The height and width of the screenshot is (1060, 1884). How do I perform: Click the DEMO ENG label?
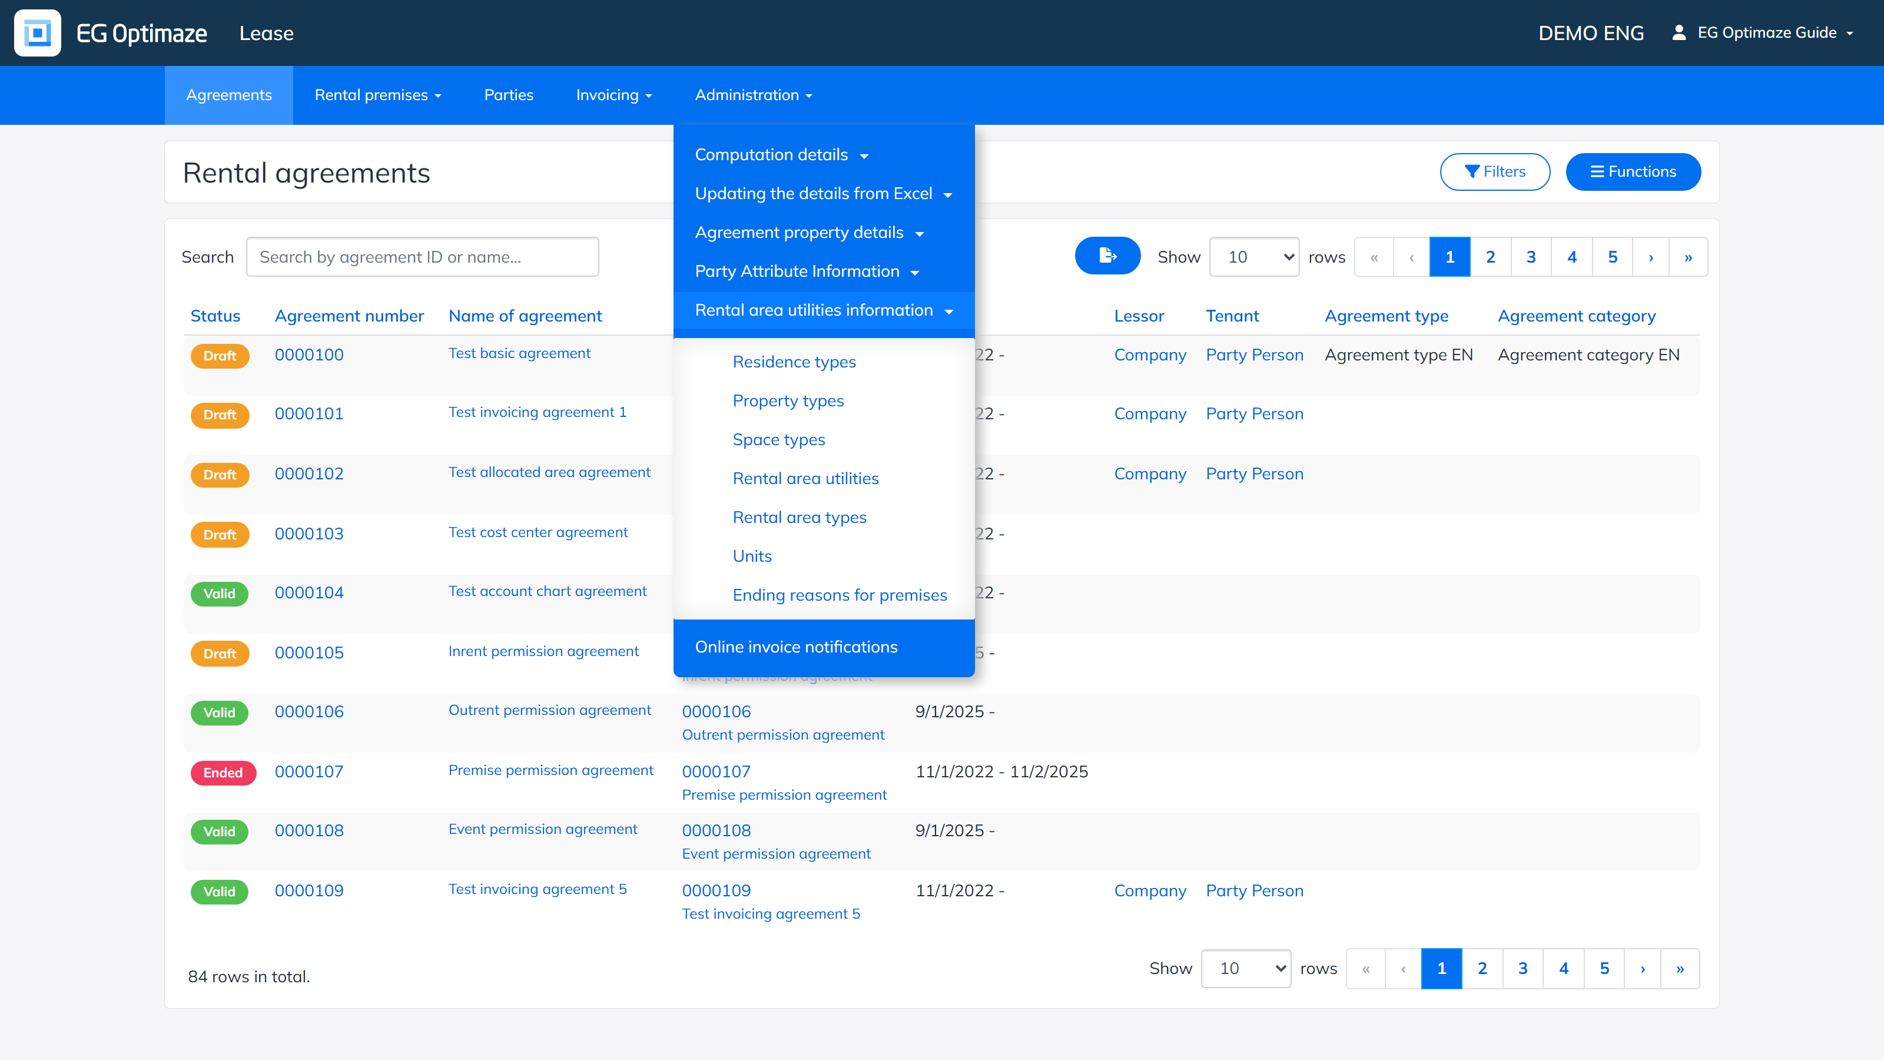[x=1591, y=33]
